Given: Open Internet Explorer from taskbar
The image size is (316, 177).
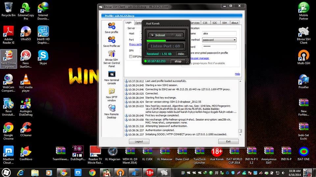Looking at the screenshot, I should click(20, 173).
